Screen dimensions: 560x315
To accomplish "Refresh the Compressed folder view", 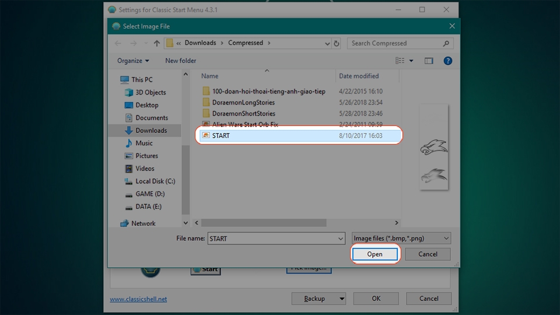I will [337, 43].
